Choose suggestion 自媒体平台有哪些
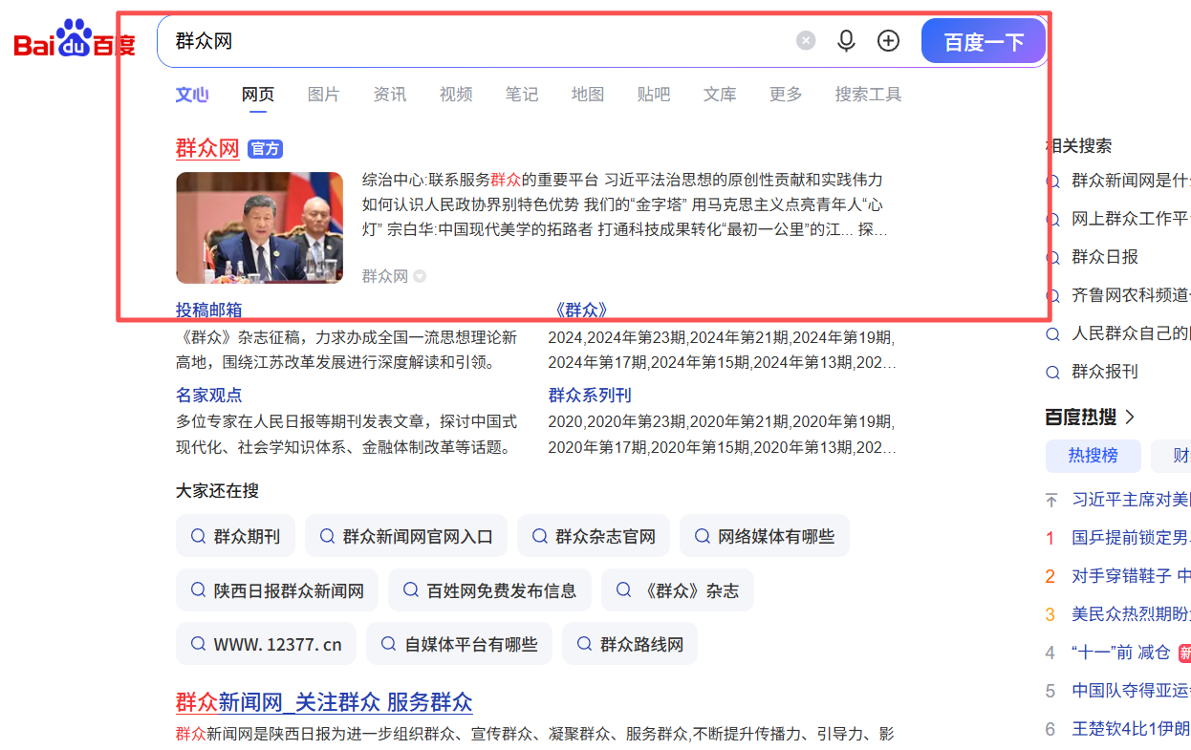Viewport: 1191px width, 750px height. click(x=459, y=644)
